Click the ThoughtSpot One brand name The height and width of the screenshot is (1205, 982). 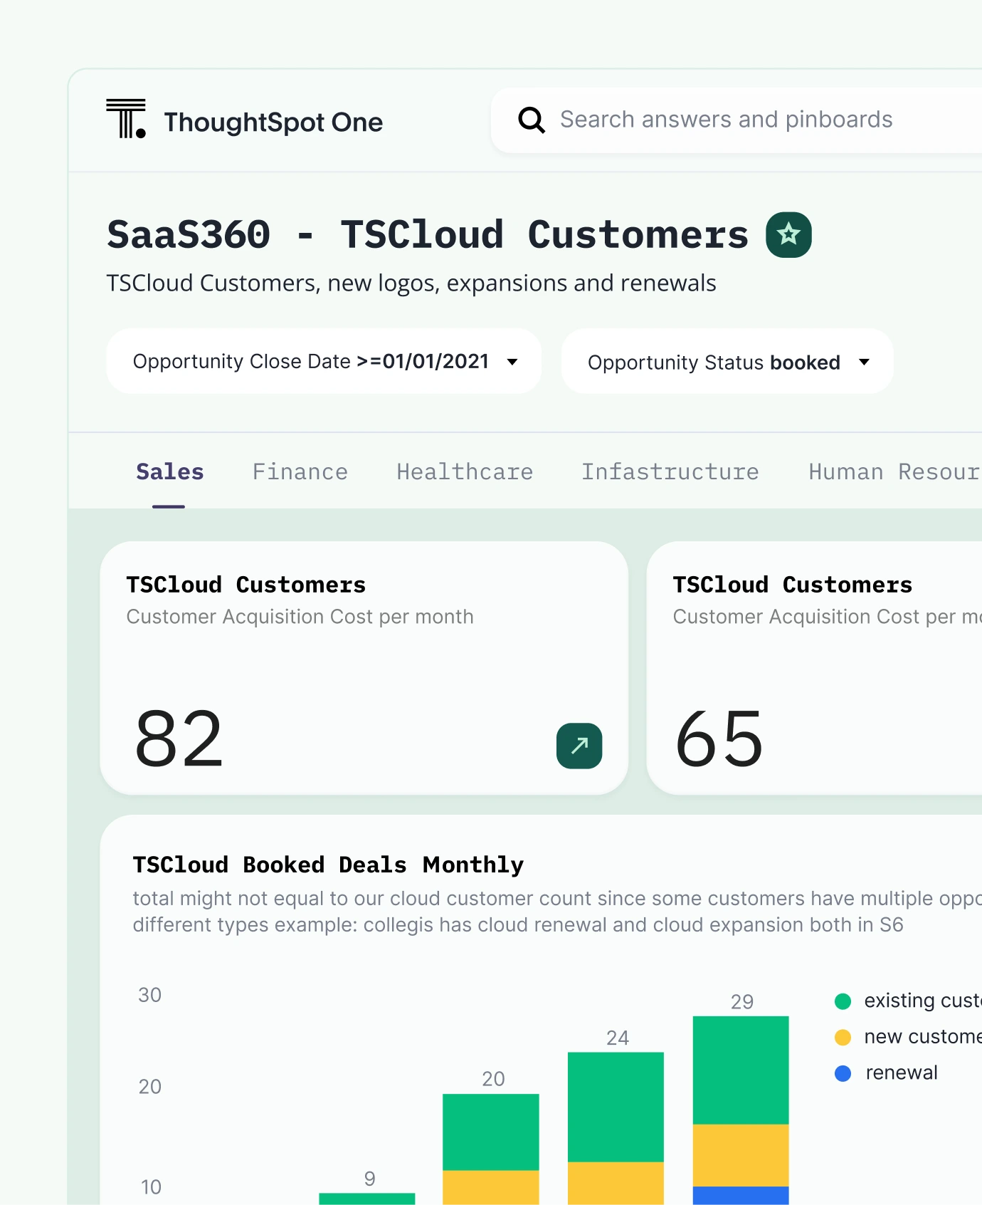[273, 122]
